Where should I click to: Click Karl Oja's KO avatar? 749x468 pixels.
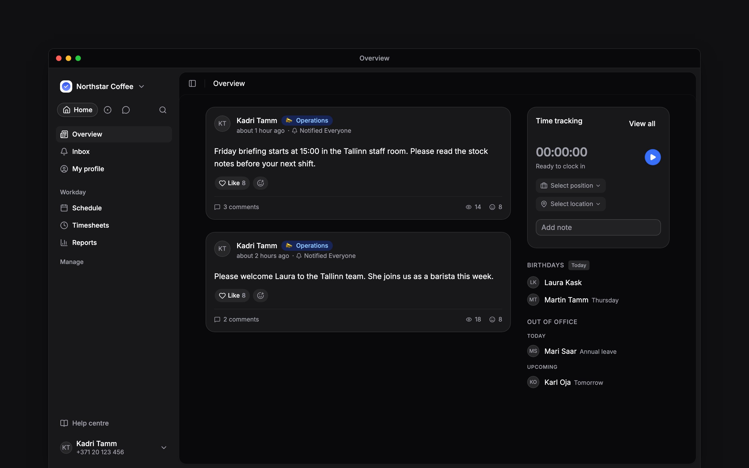[x=533, y=382]
